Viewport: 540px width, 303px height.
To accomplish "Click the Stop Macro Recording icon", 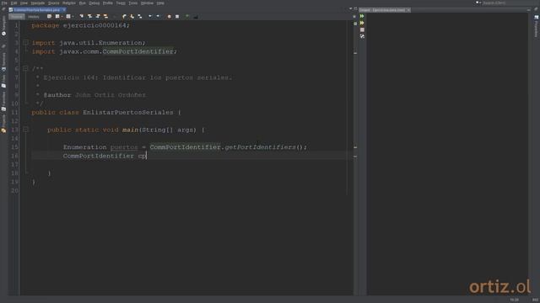I will [177, 17].
